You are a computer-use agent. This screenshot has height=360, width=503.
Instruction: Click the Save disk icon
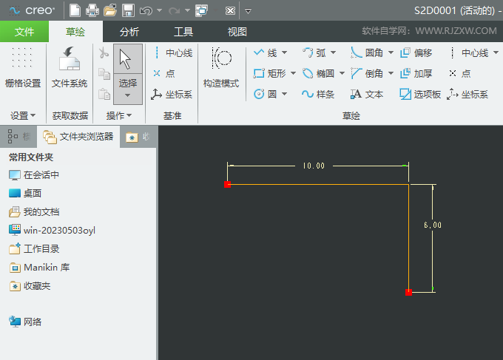[128, 10]
